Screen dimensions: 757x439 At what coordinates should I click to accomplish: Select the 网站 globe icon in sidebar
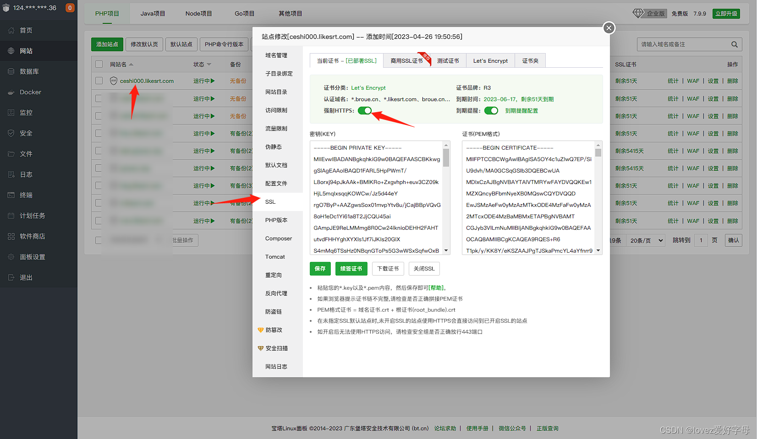11,51
